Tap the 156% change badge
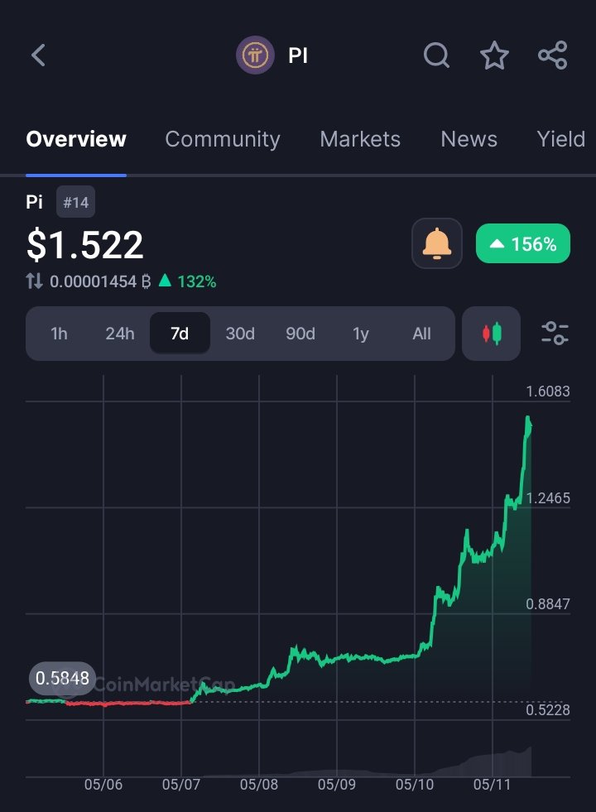 coord(523,243)
